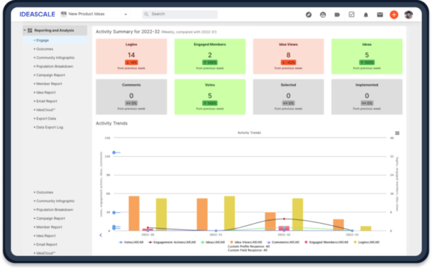
Task: Toggle Comments series in chart legend
Action: (283, 242)
